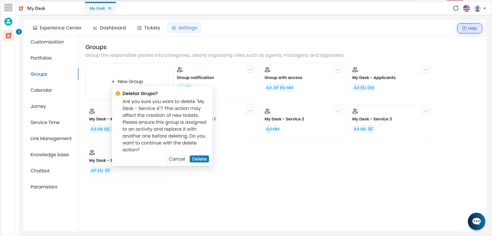
Task: Click the refresh icon in the top bar
Action: (x=456, y=8)
